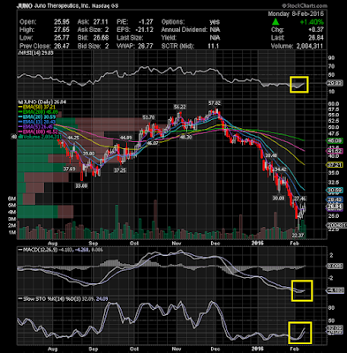This screenshot has width=347, height=353.
Task: Click the 56.22 November high label
Action: [180, 107]
